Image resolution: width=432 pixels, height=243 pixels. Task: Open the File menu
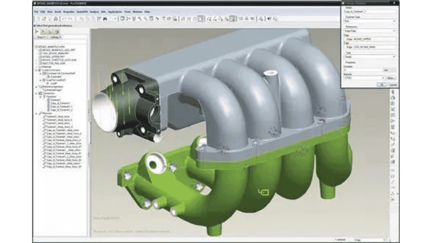tap(36, 12)
